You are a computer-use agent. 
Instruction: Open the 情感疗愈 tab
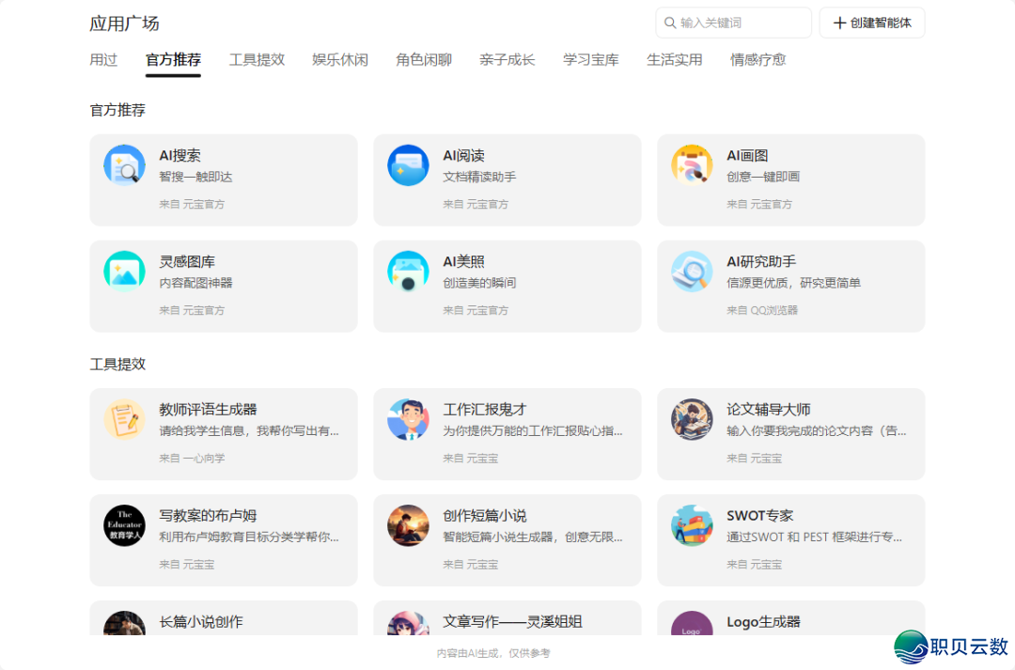pos(758,59)
